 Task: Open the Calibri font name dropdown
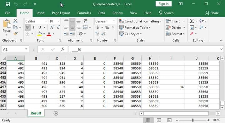[x=47, y=21]
